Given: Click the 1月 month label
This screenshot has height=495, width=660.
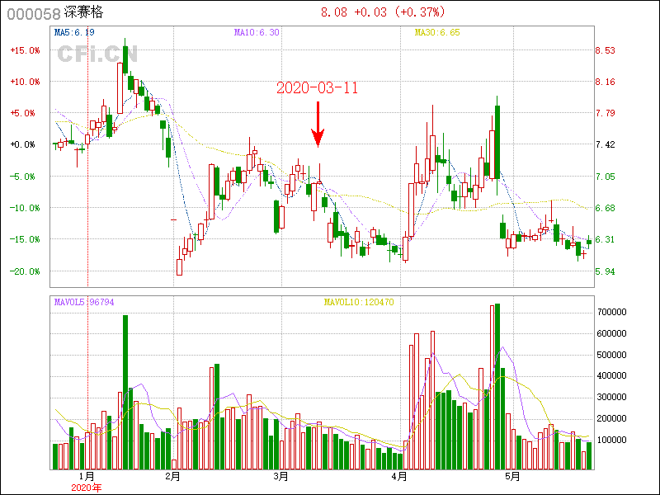Looking at the screenshot, I should pyautogui.click(x=87, y=477).
